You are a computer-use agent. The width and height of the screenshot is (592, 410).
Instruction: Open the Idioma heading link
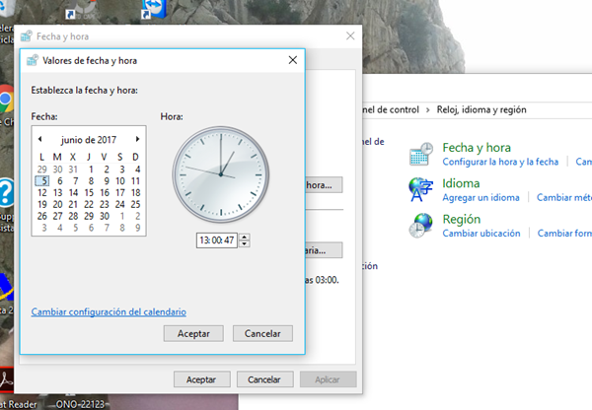pyautogui.click(x=461, y=183)
